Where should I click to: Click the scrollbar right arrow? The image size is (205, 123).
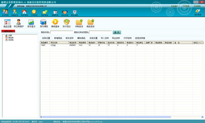[202, 117]
